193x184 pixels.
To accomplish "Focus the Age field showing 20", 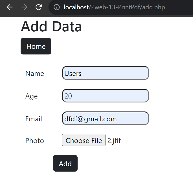I will click(106, 96).
